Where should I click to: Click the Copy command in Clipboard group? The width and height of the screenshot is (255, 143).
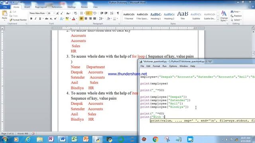pos(13,16)
